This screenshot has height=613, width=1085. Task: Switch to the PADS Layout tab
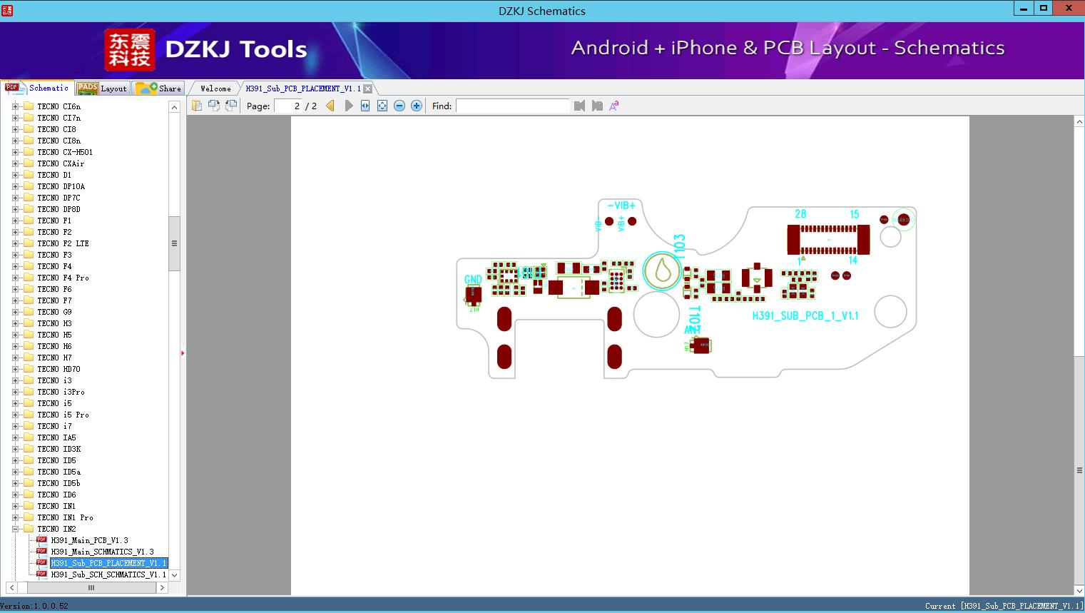tap(102, 88)
